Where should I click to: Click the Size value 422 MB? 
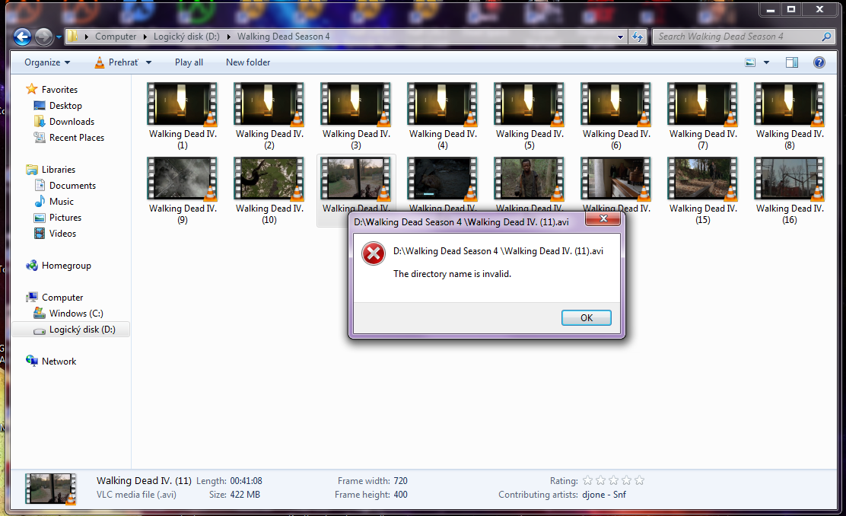coord(245,495)
